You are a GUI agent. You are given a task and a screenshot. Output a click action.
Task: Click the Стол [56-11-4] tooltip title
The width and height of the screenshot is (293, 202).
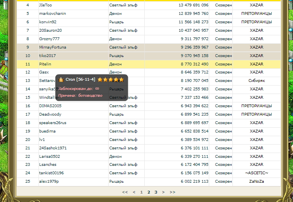pyautogui.click(x=80, y=80)
